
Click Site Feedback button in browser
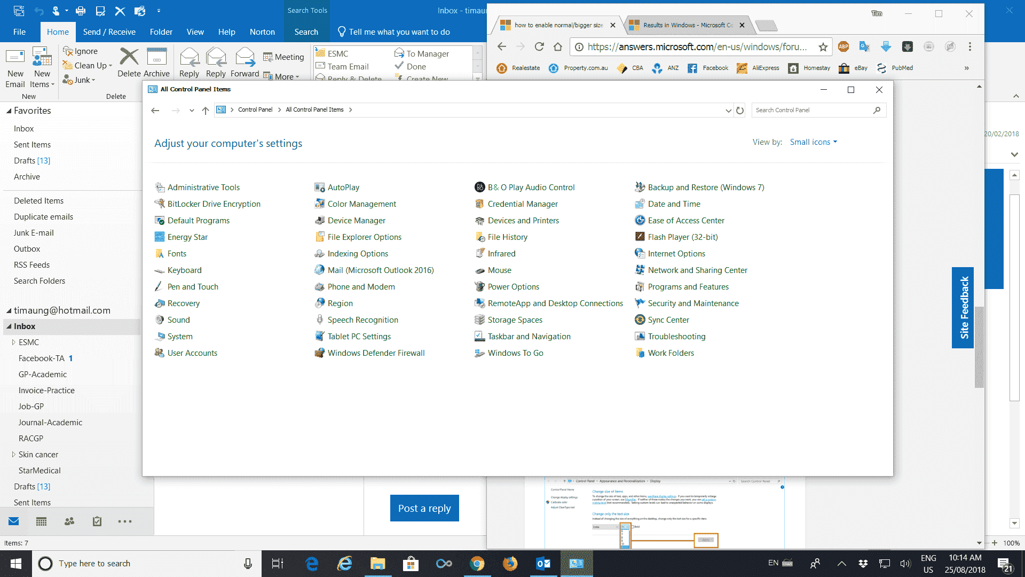pyautogui.click(x=963, y=308)
